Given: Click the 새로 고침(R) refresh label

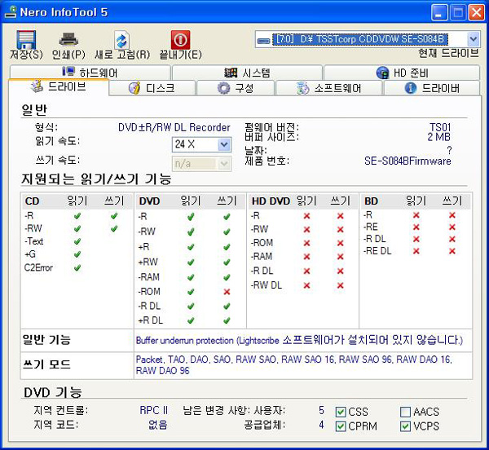Looking at the screenshot, I should coord(122,55).
